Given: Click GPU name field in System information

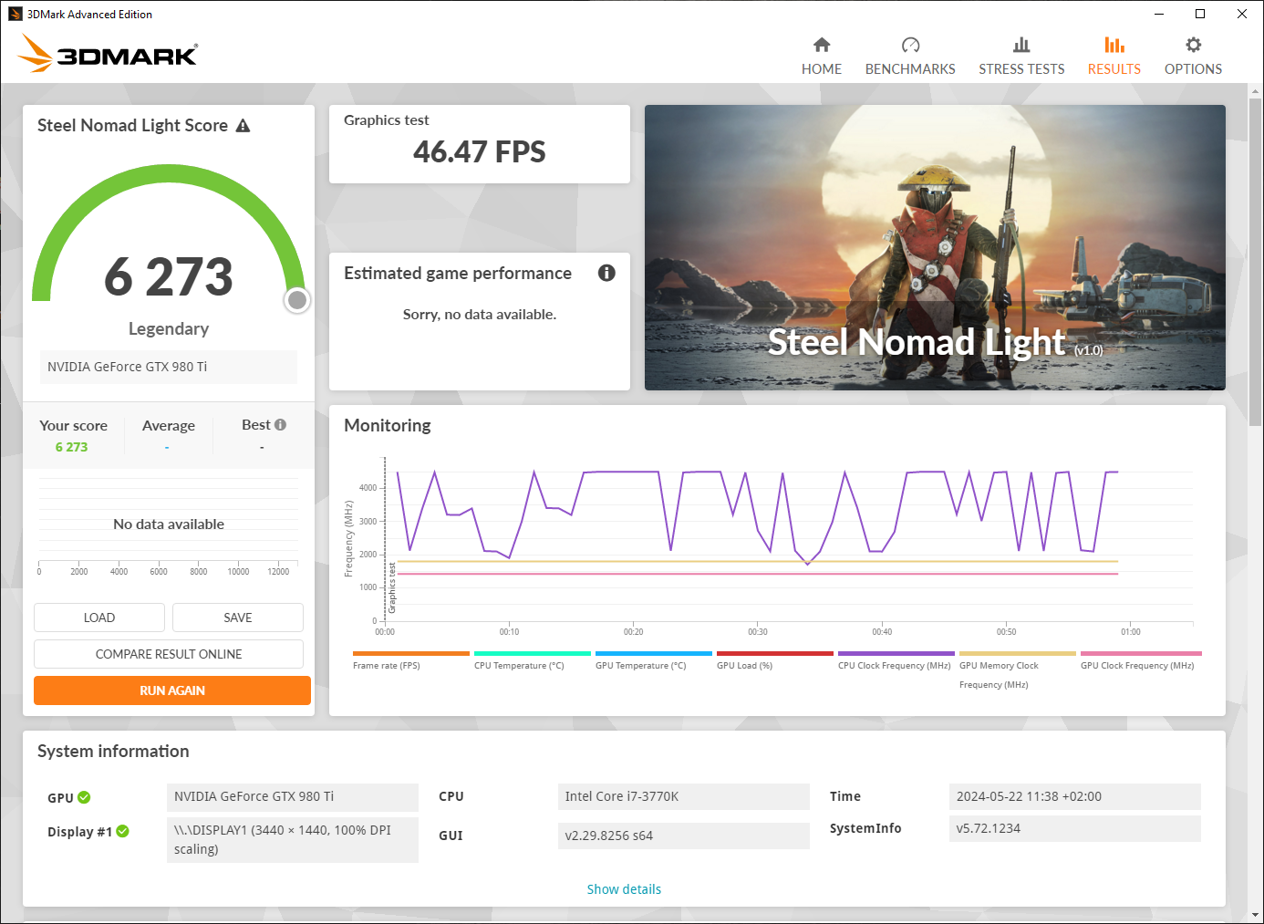Looking at the screenshot, I should (292, 796).
